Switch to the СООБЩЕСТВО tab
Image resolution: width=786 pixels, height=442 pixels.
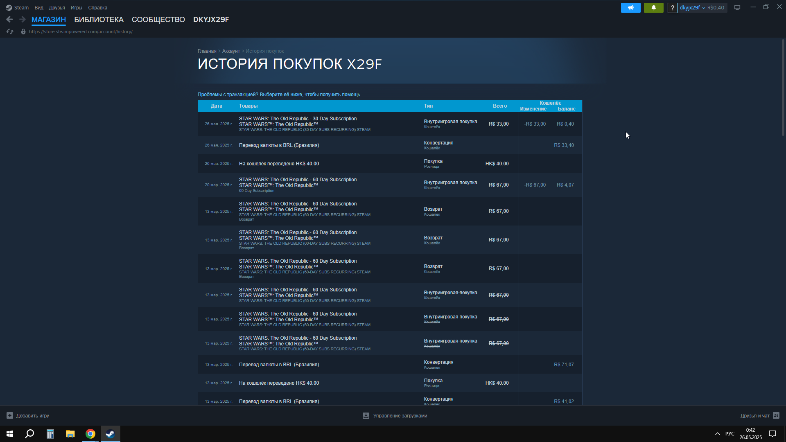click(x=158, y=20)
